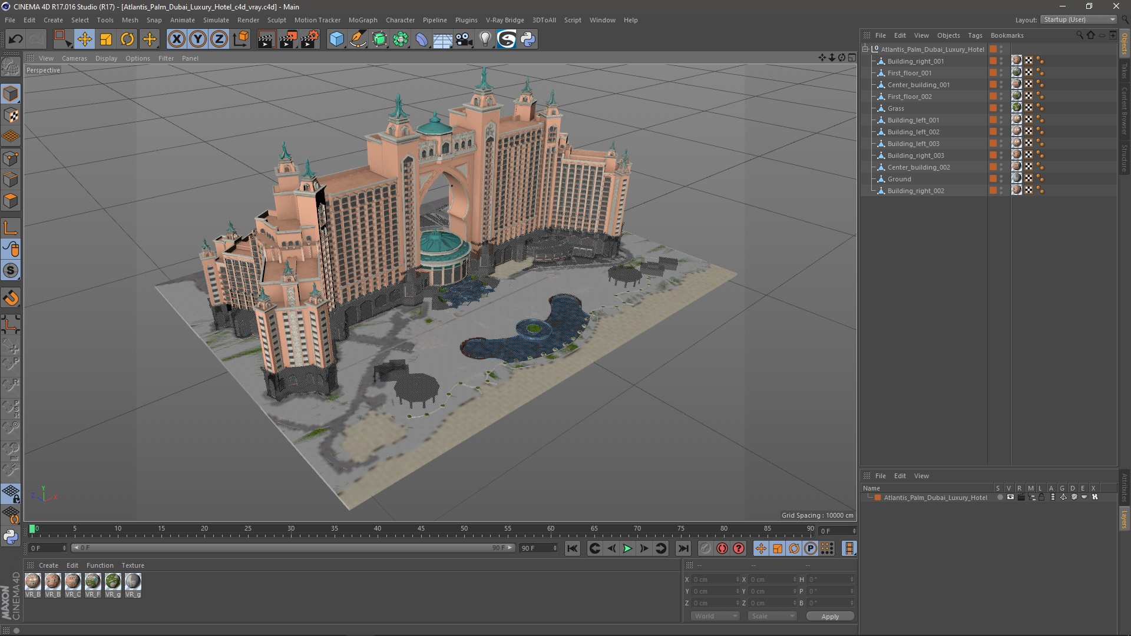Enable Snap tool in left sidebar

click(11, 271)
